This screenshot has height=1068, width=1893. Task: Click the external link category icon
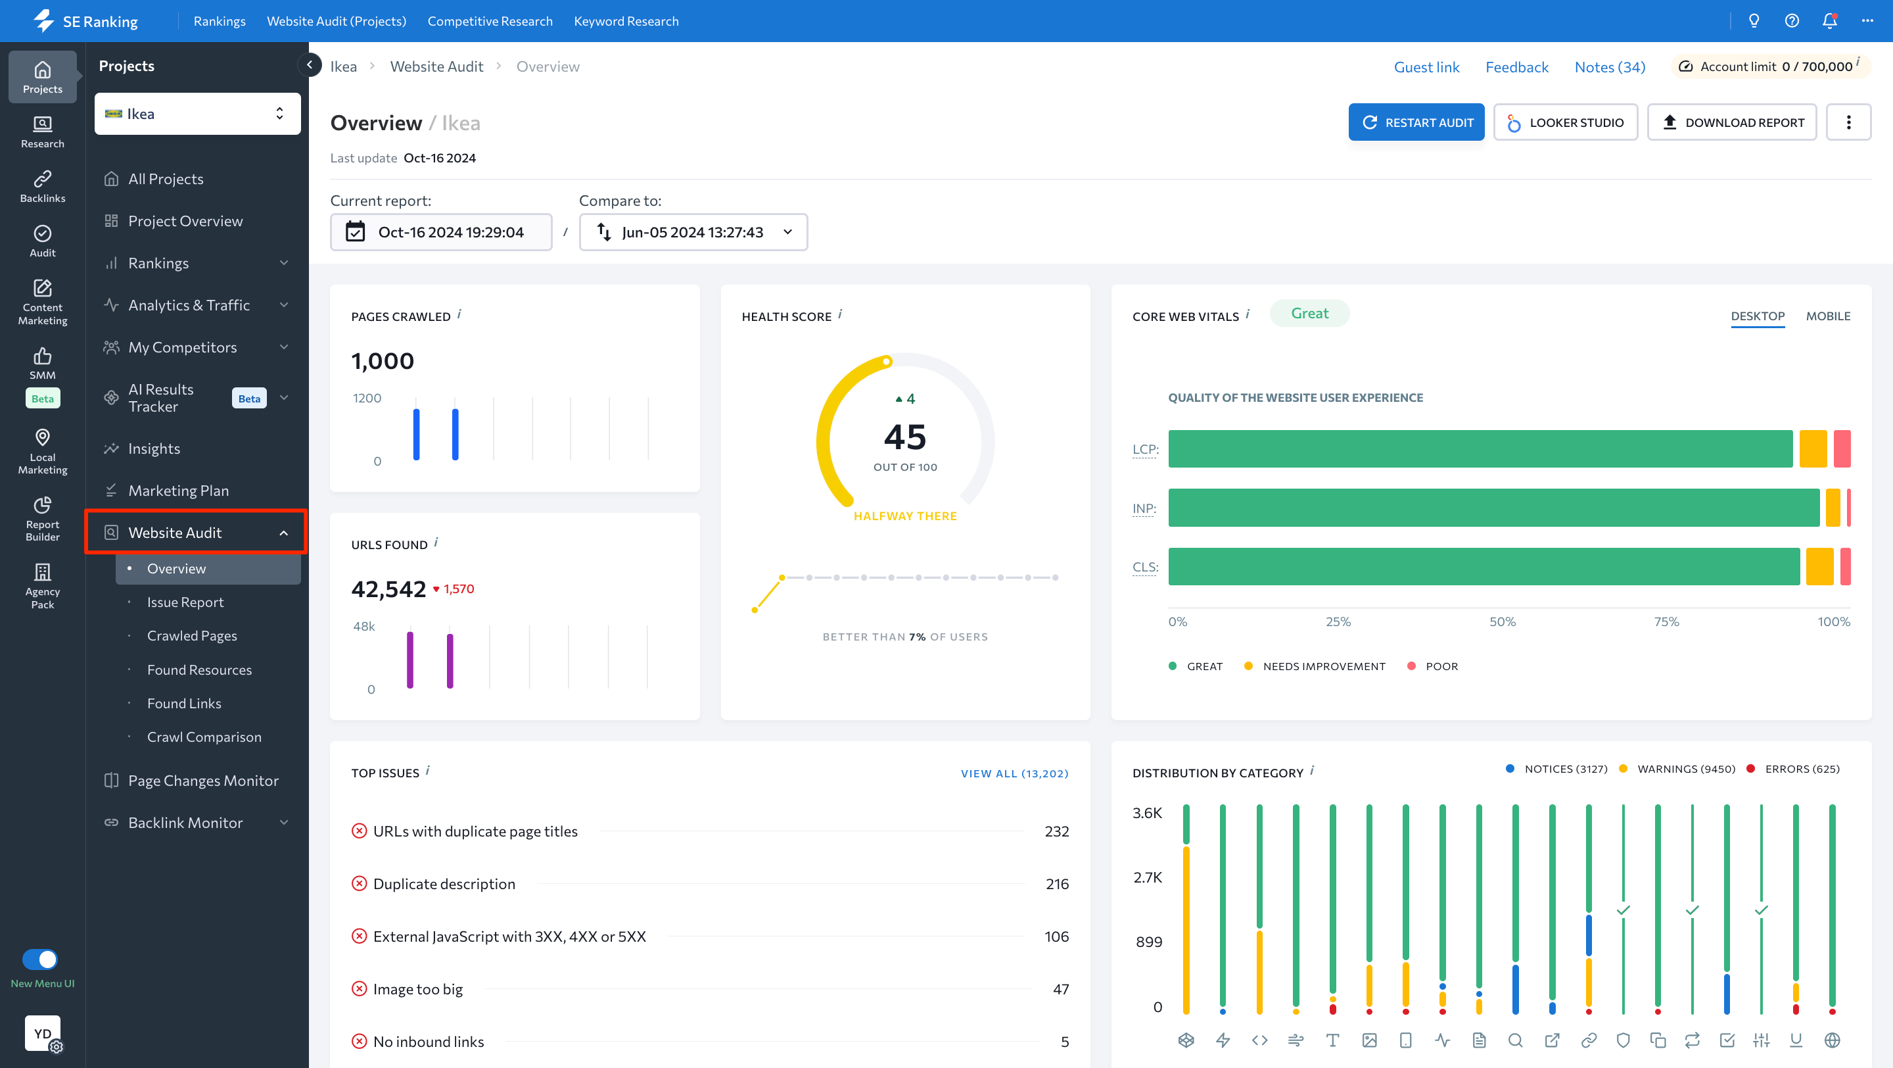point(1552,1040)
